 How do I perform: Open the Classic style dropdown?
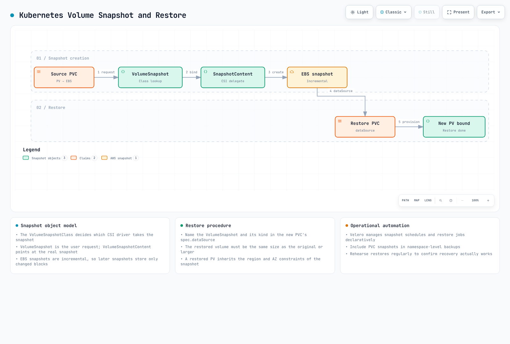[394, 12]
